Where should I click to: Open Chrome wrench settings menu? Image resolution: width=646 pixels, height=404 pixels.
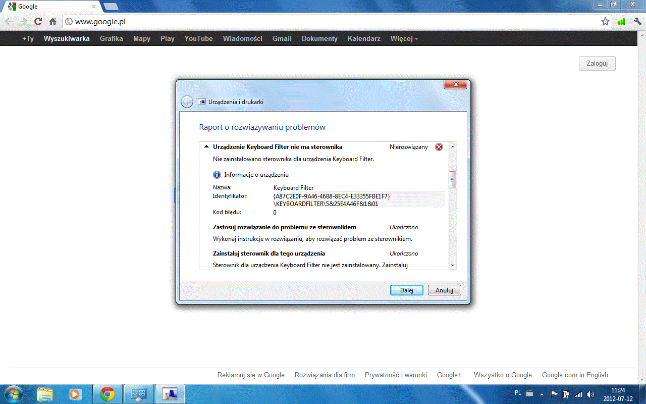[x=637, y=22]
